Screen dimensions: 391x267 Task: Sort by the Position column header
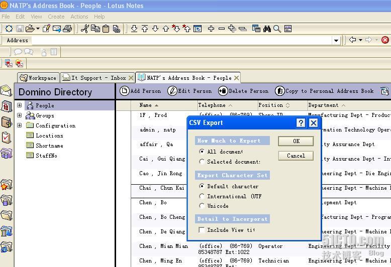tap(282, 105)
